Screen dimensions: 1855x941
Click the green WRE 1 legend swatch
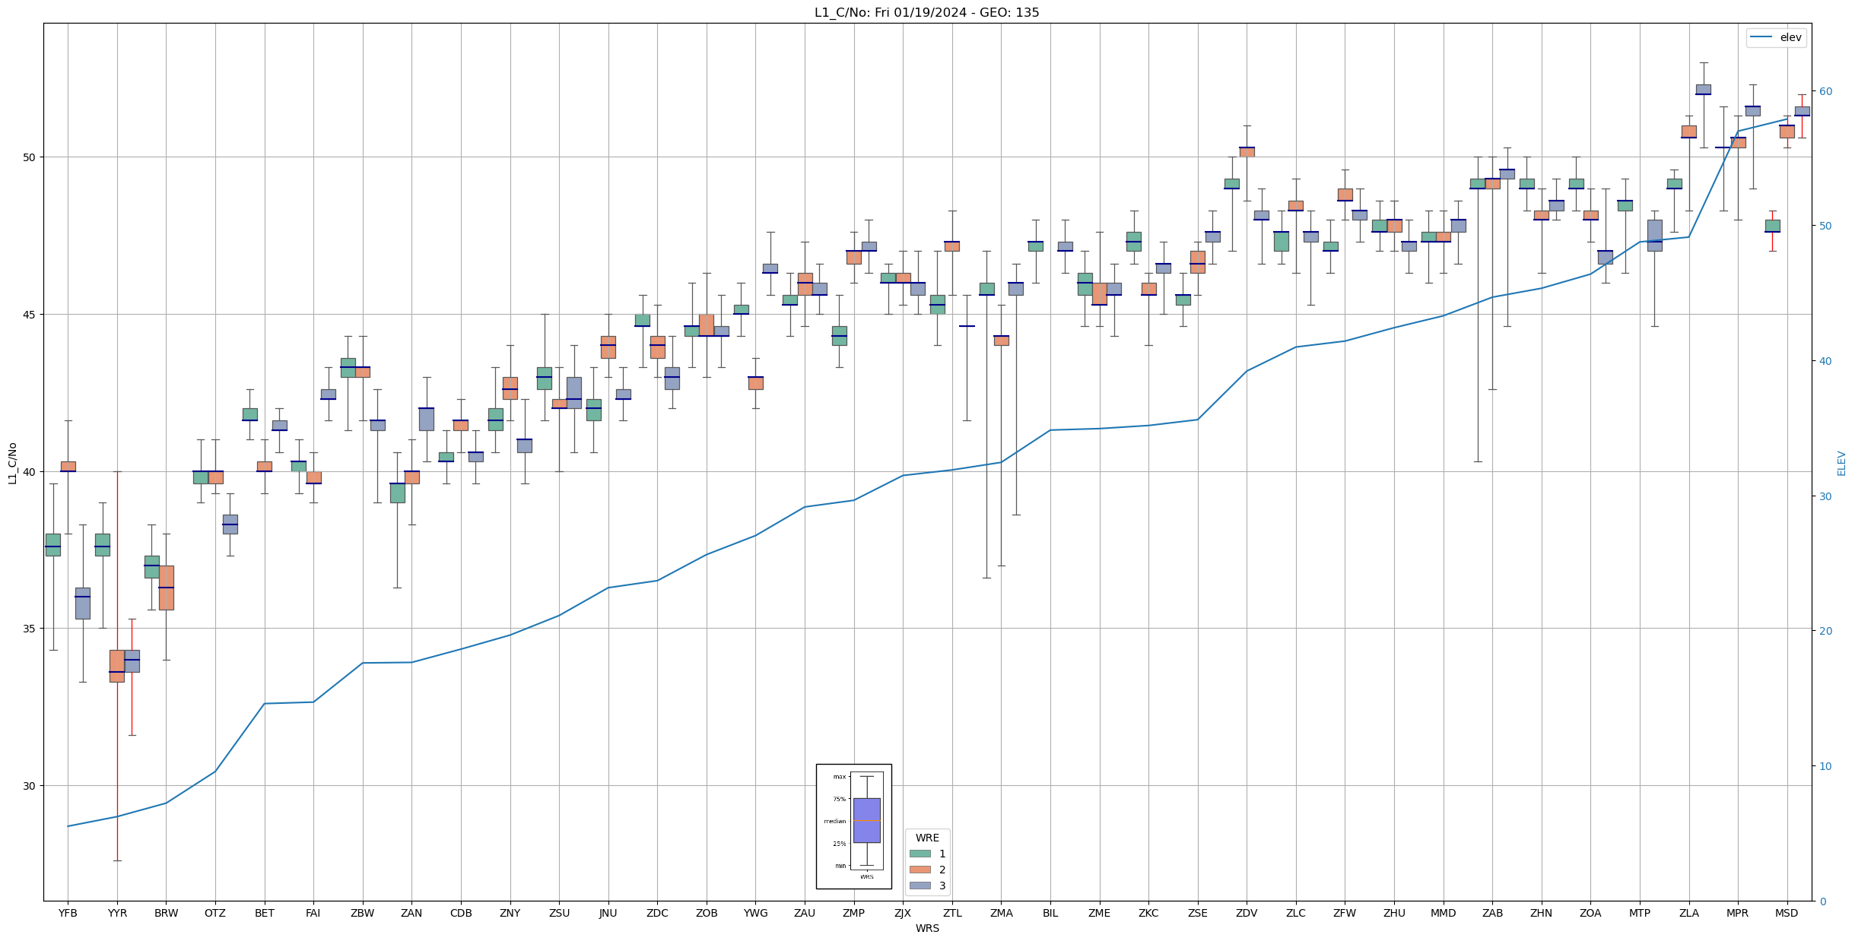(920, 854)
